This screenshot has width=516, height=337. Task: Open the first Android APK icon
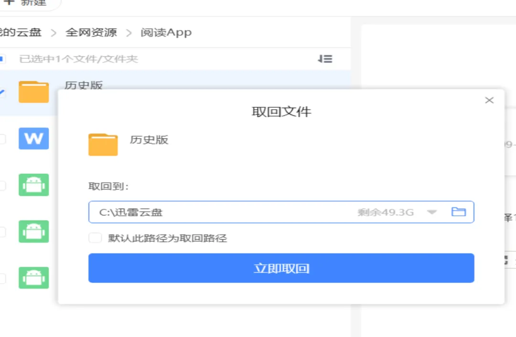(x=33, y=185)
